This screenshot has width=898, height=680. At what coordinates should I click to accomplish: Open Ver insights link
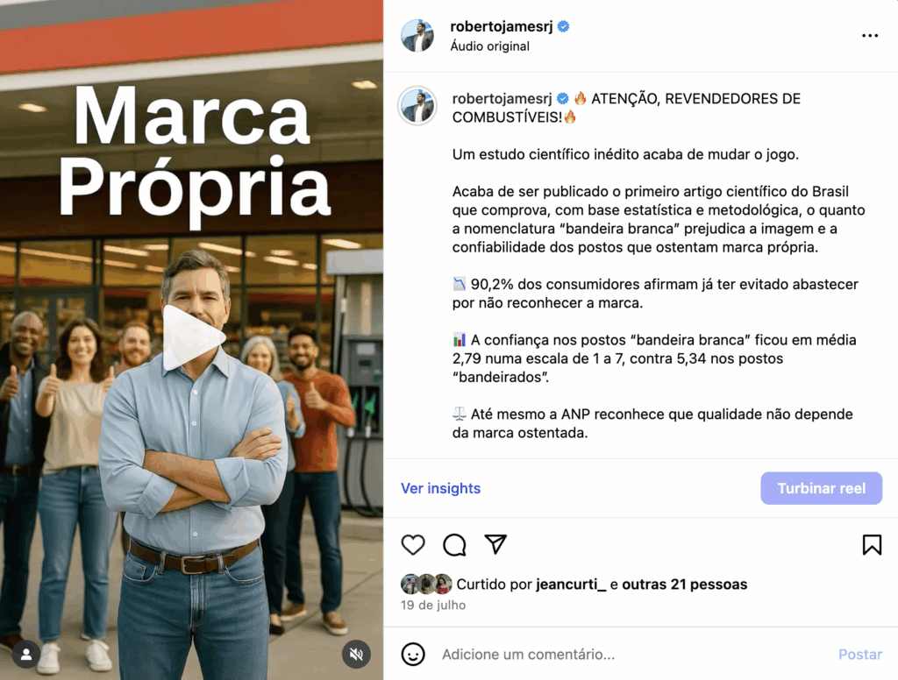pos(440,488)
